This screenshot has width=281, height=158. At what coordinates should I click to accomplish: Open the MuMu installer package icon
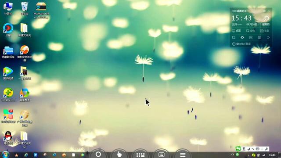(41, 10)
